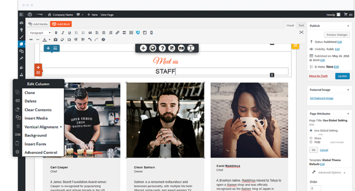Click the Set featured image link

321,98
